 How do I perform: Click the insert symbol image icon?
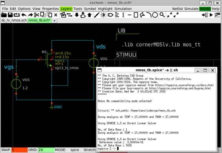pyautogui.click(x=63, y=15)
